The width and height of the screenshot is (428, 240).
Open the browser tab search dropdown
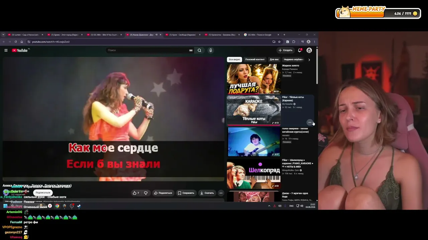coord(3,35)
